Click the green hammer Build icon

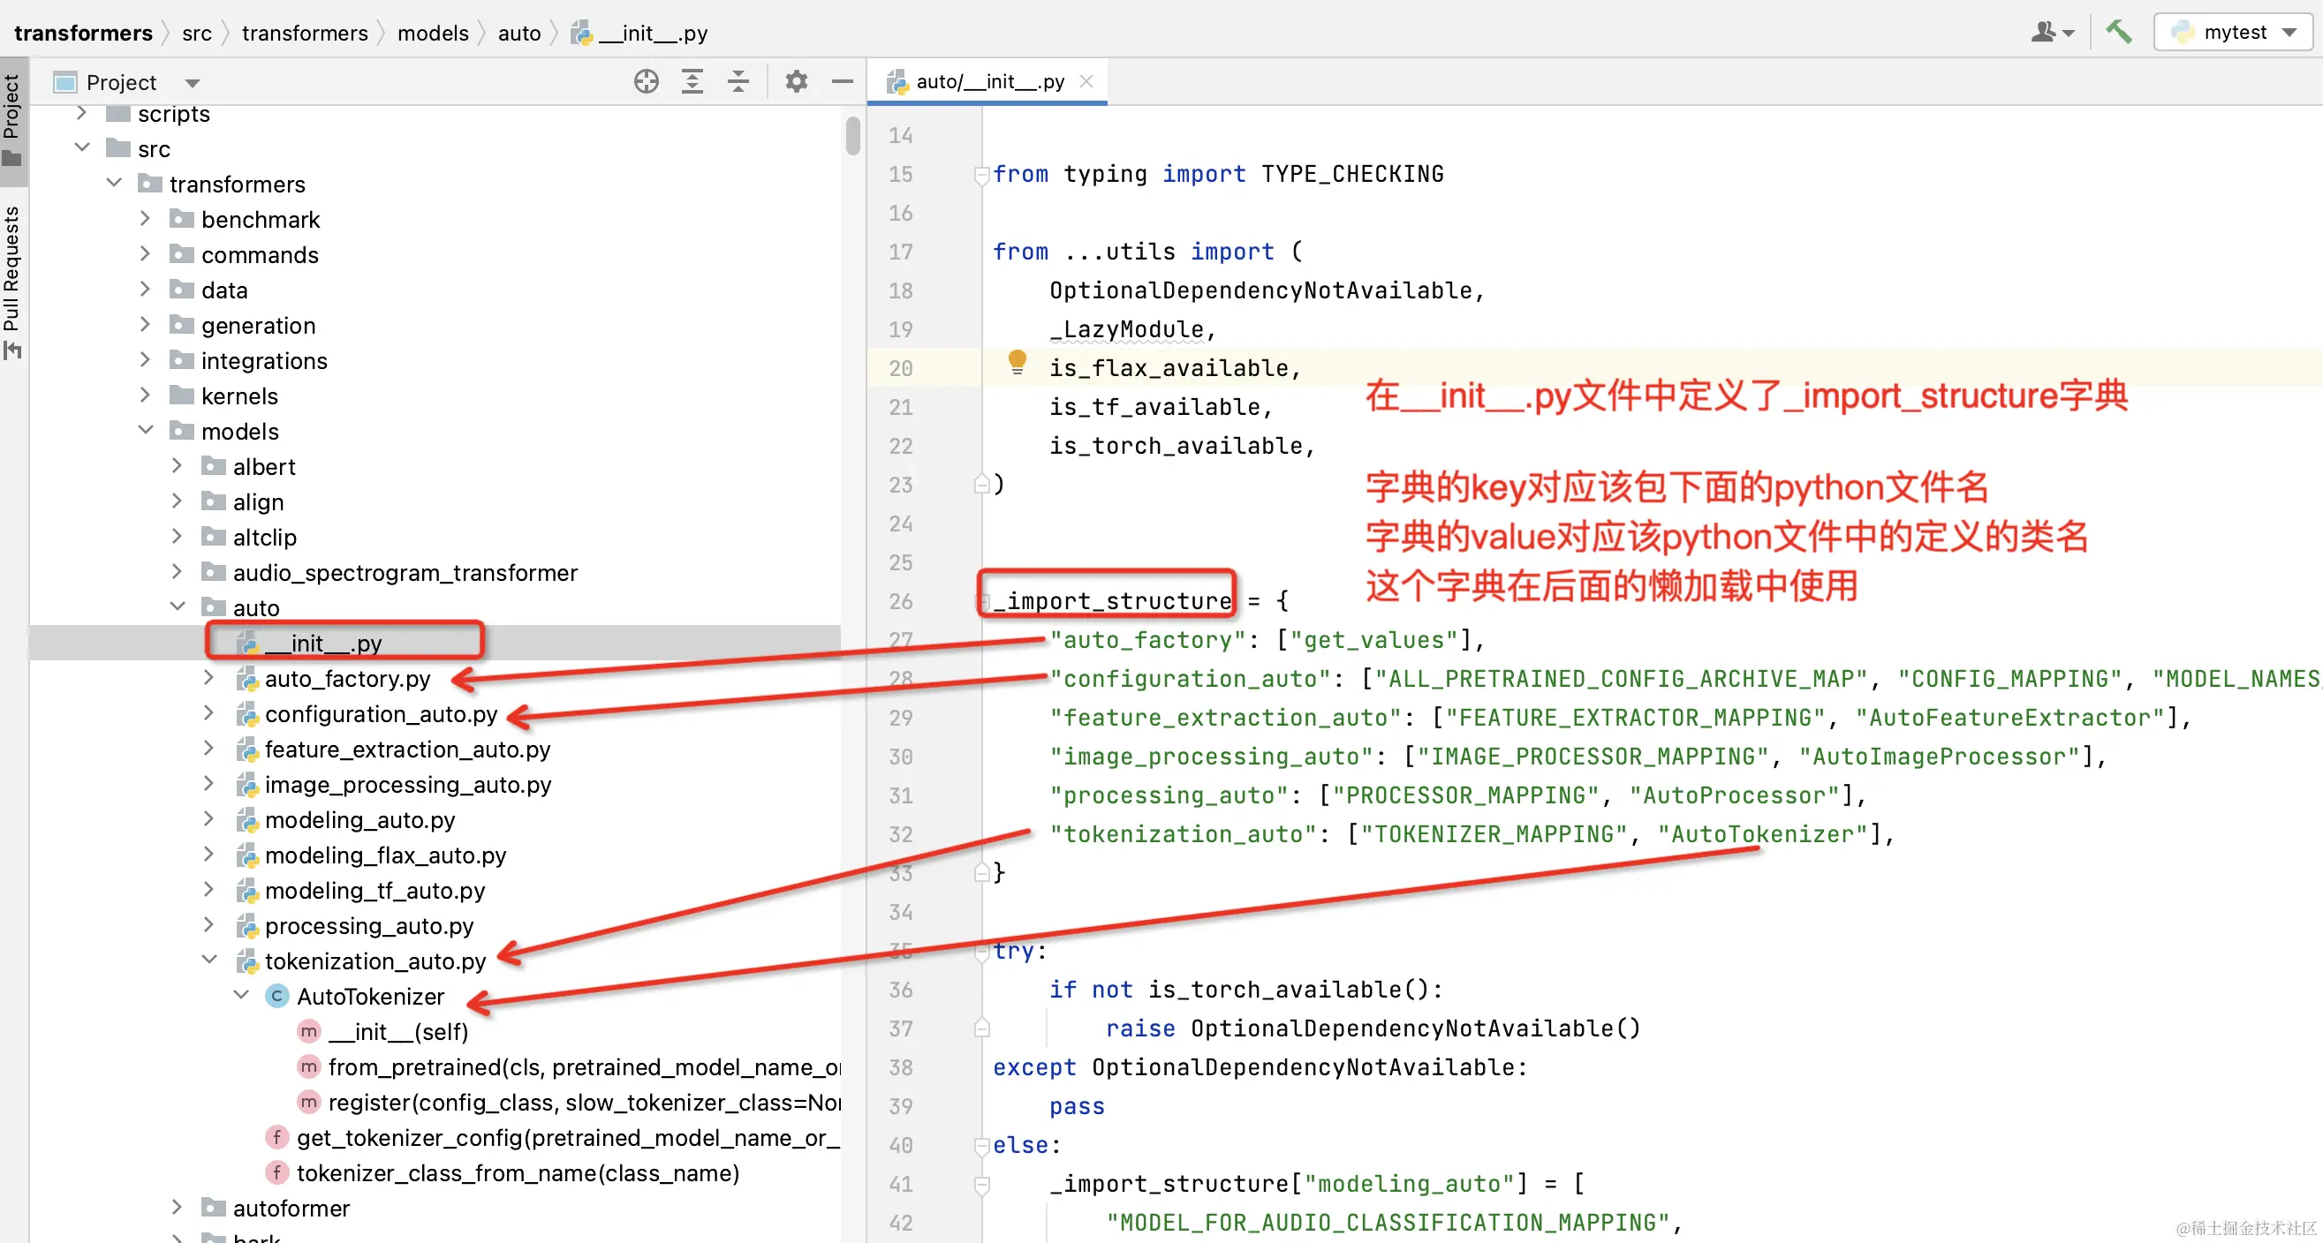pos(2118,33)
